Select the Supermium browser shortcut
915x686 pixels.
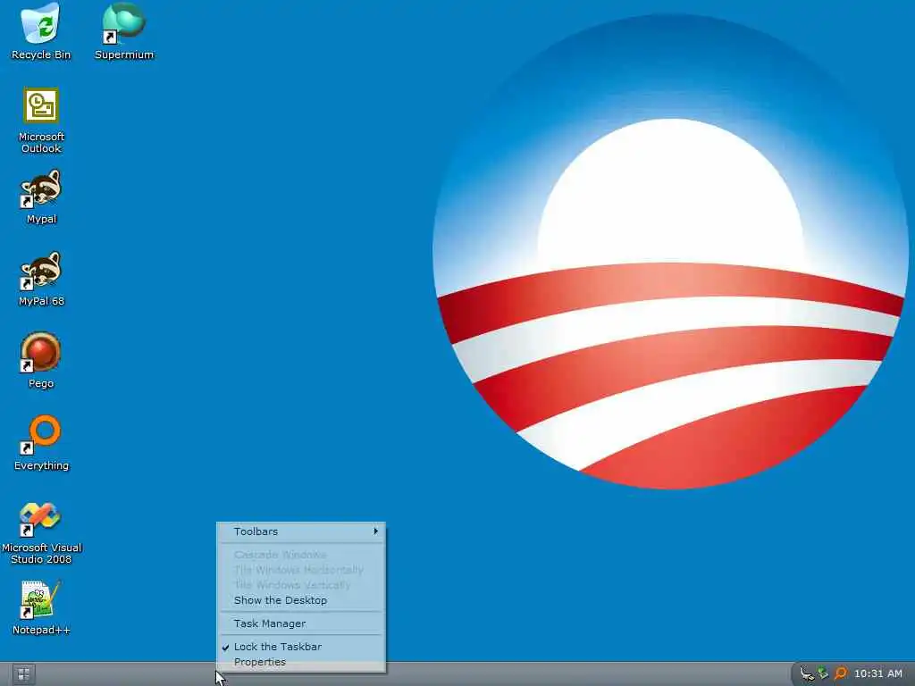point(123,31)
